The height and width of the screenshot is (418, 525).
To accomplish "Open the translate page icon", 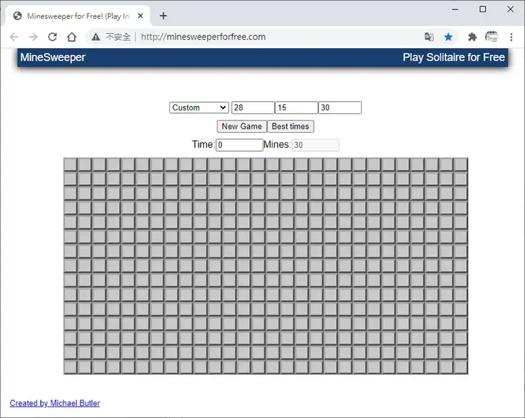I will pyautogui.click(x=429, y=37).
